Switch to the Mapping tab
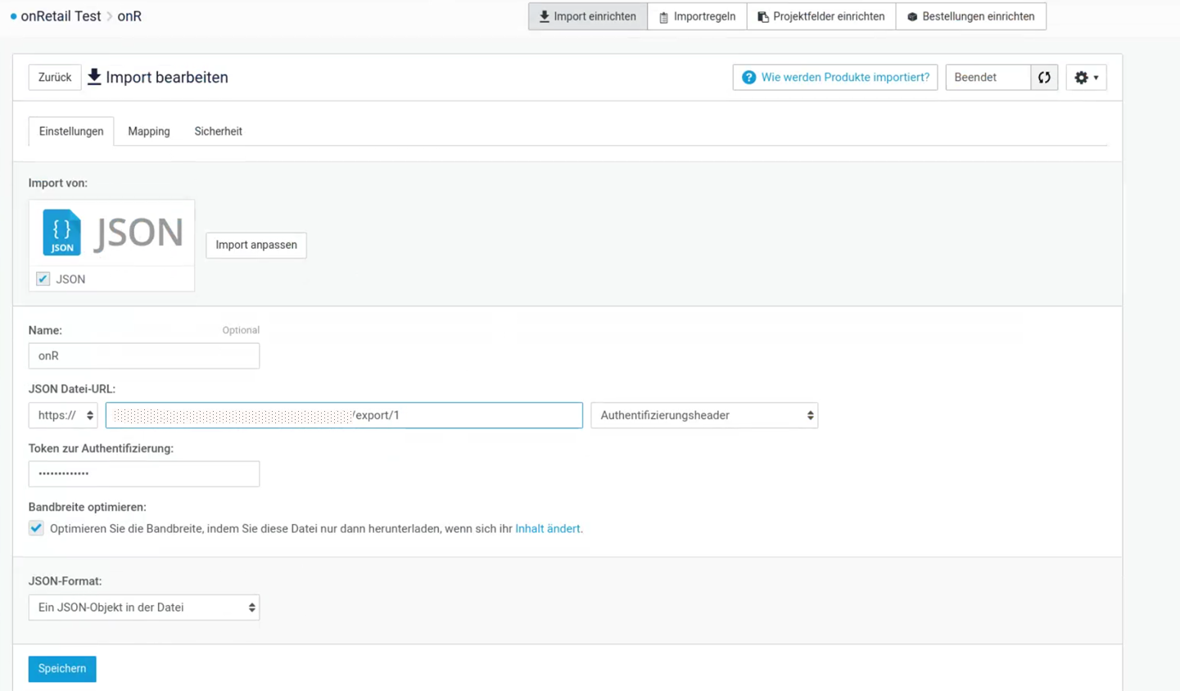The width and height of the screenshot is (1180, 691). pyautogui.click(x=149, y=131)
